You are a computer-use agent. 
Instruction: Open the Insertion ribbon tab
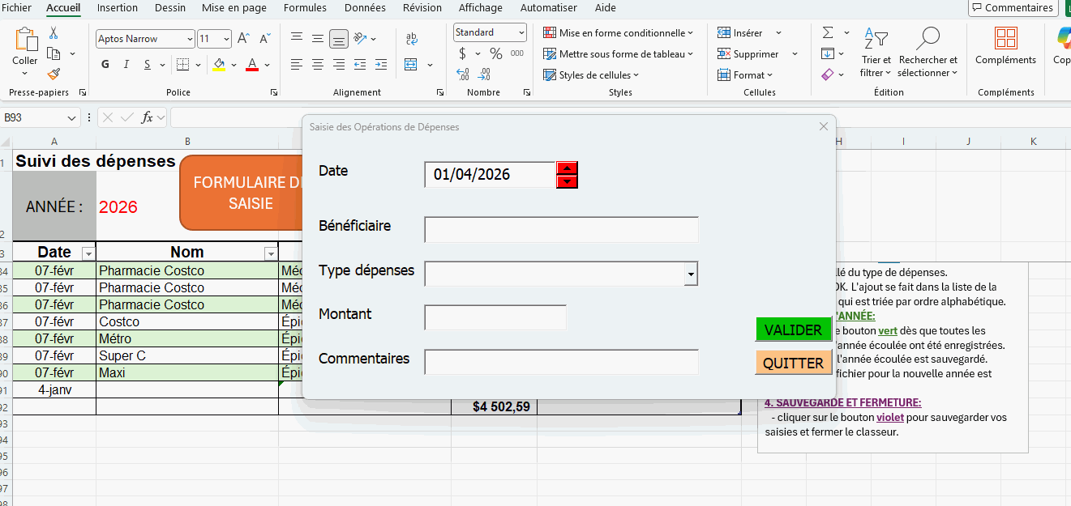[118, 8]
